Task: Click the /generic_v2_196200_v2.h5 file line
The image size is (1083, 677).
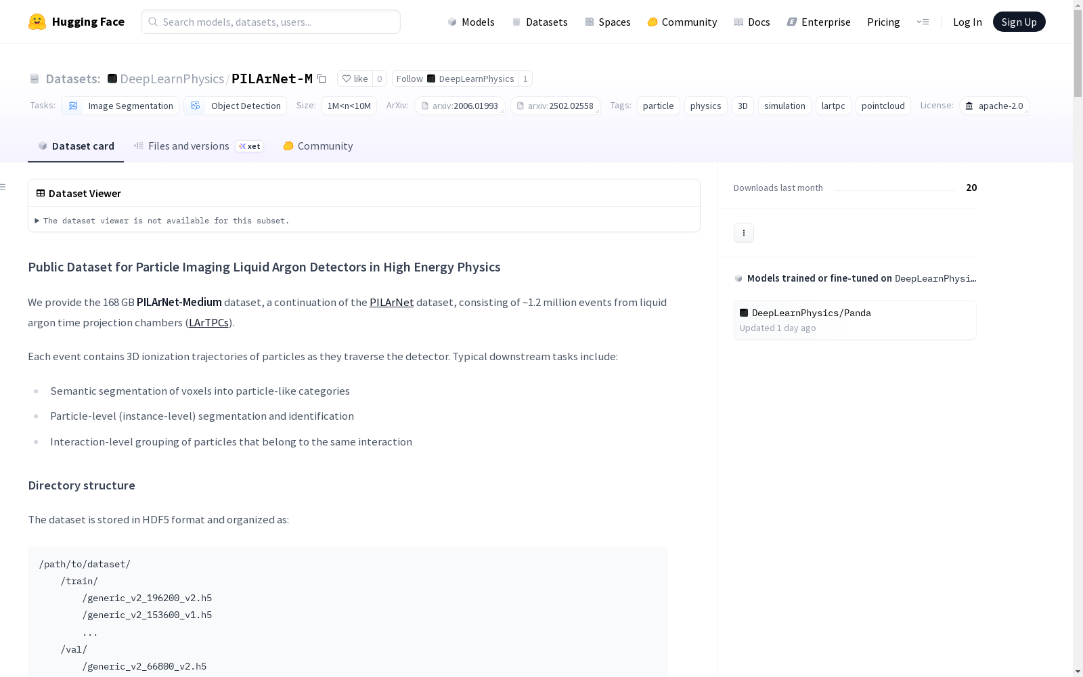Action: [x=147, y=598]
